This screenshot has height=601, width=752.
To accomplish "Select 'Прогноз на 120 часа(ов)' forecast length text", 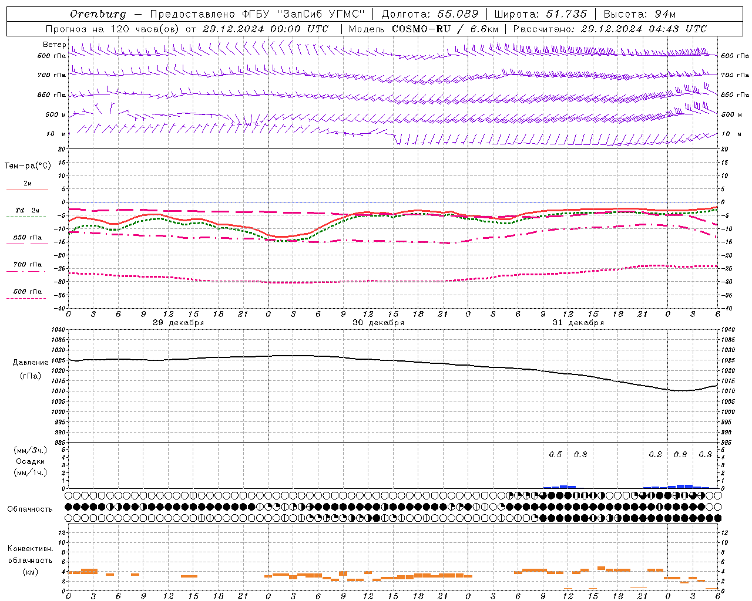I will click(112, 29).
